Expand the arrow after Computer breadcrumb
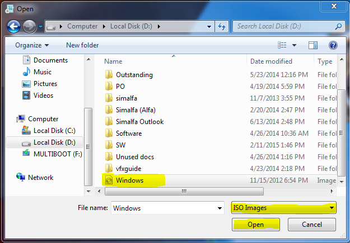The height and width of the screenshot is (243, 350). (104, 27)
